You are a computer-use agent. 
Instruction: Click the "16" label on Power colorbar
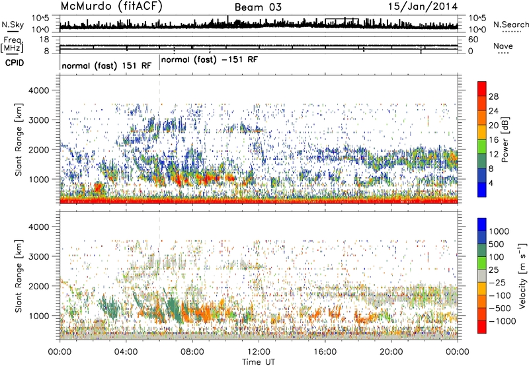coord(493,140)
